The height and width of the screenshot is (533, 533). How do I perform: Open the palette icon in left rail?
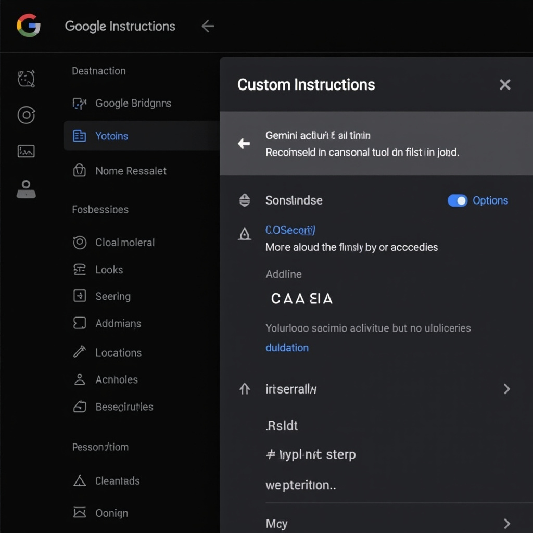[x=26, y=79]
